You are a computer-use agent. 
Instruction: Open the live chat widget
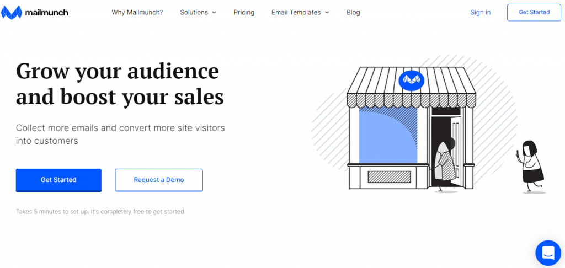pyautogui.click(x=548, y=253)
